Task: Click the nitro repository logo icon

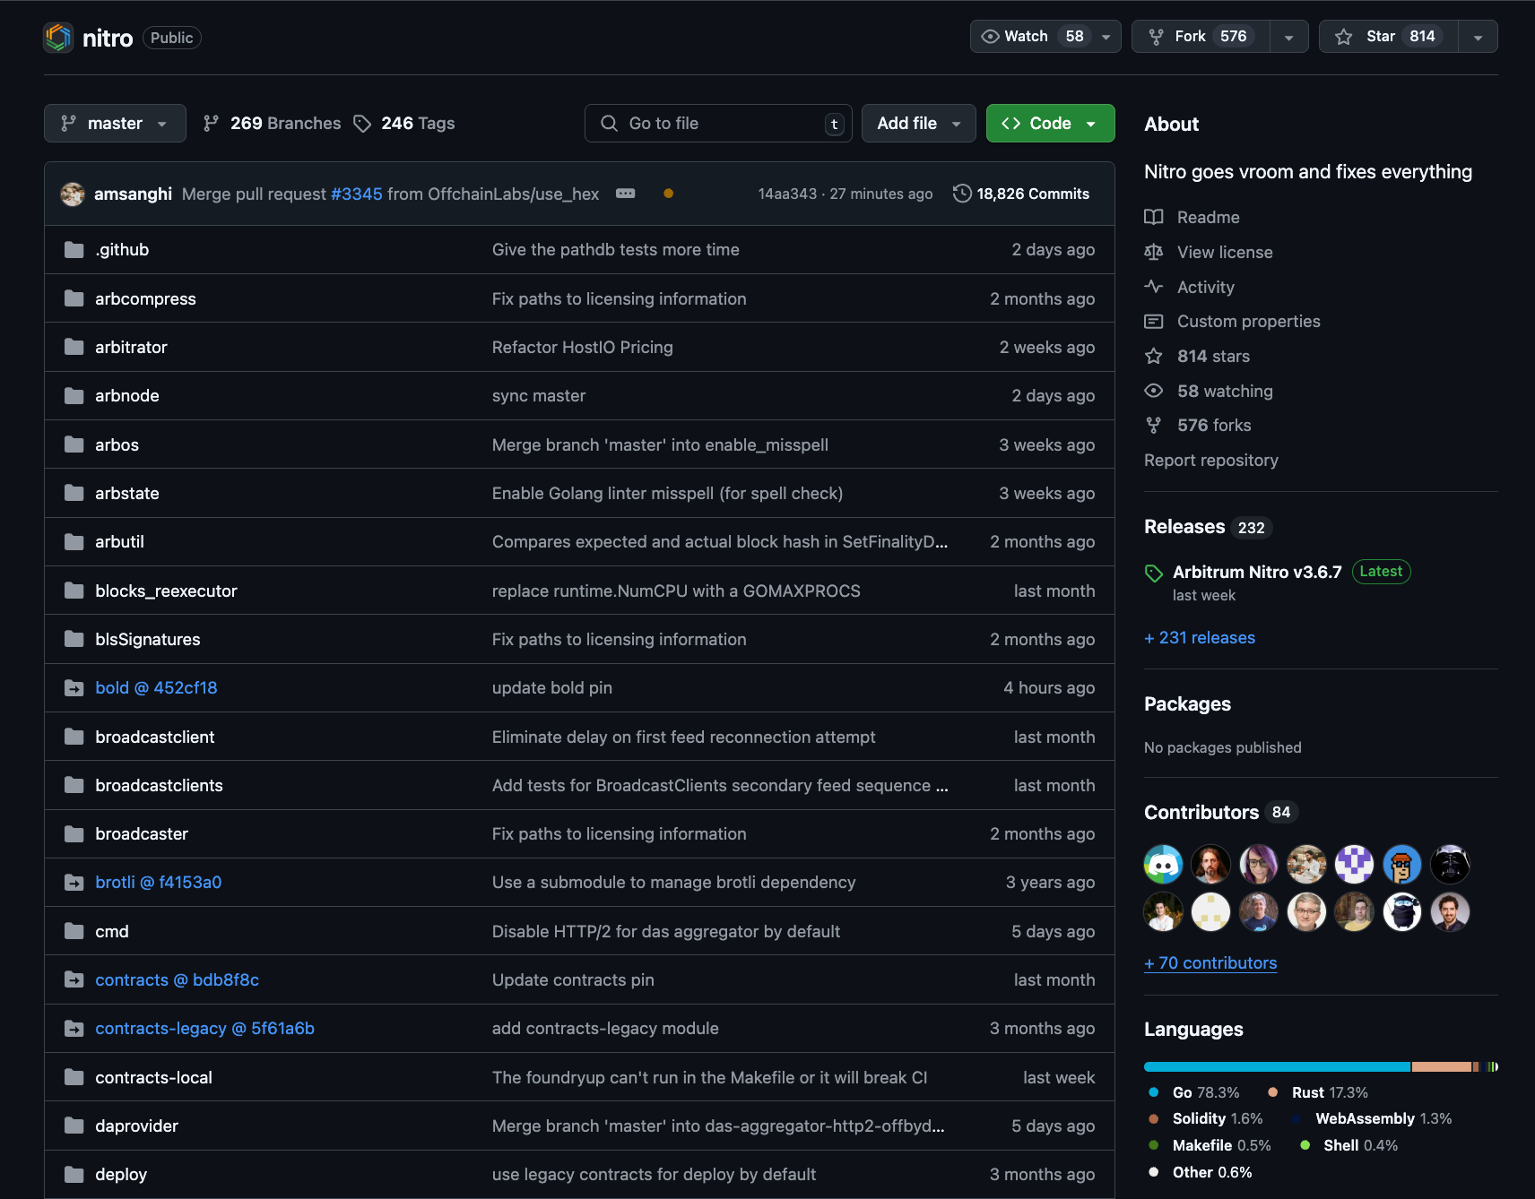Action: click(x=58, y=38)
